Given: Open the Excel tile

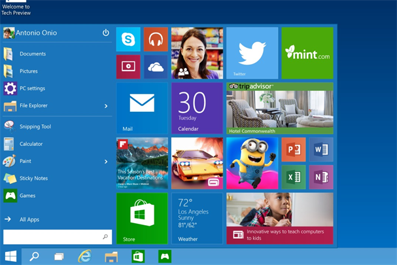Looking at the screenshot, I should 294,177.
